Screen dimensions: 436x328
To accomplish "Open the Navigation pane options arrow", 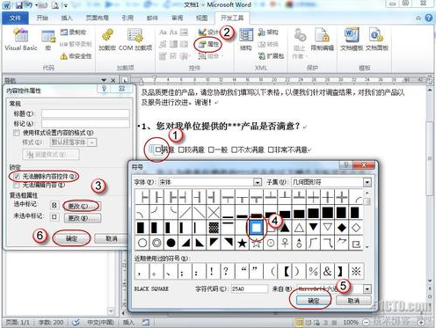I will click(104, 80).
